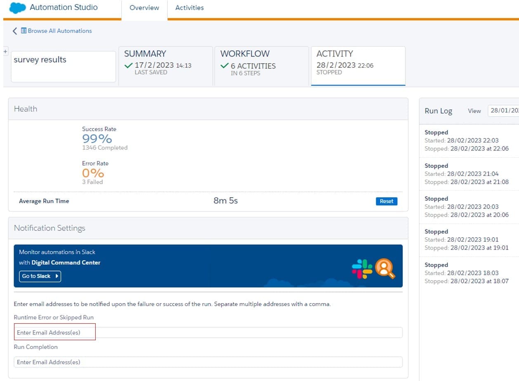Click the Runtime Error email address field
Viewport: 519px width, 381px height.
[208, 332]
